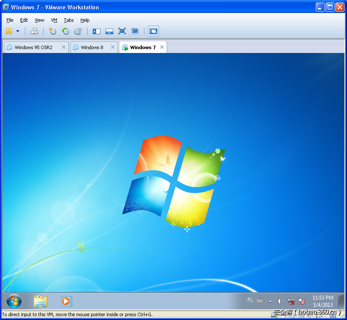This screenshot has height=320, width=347.
Task: Open the power button dropdown arrow
Action: point(18,31)
